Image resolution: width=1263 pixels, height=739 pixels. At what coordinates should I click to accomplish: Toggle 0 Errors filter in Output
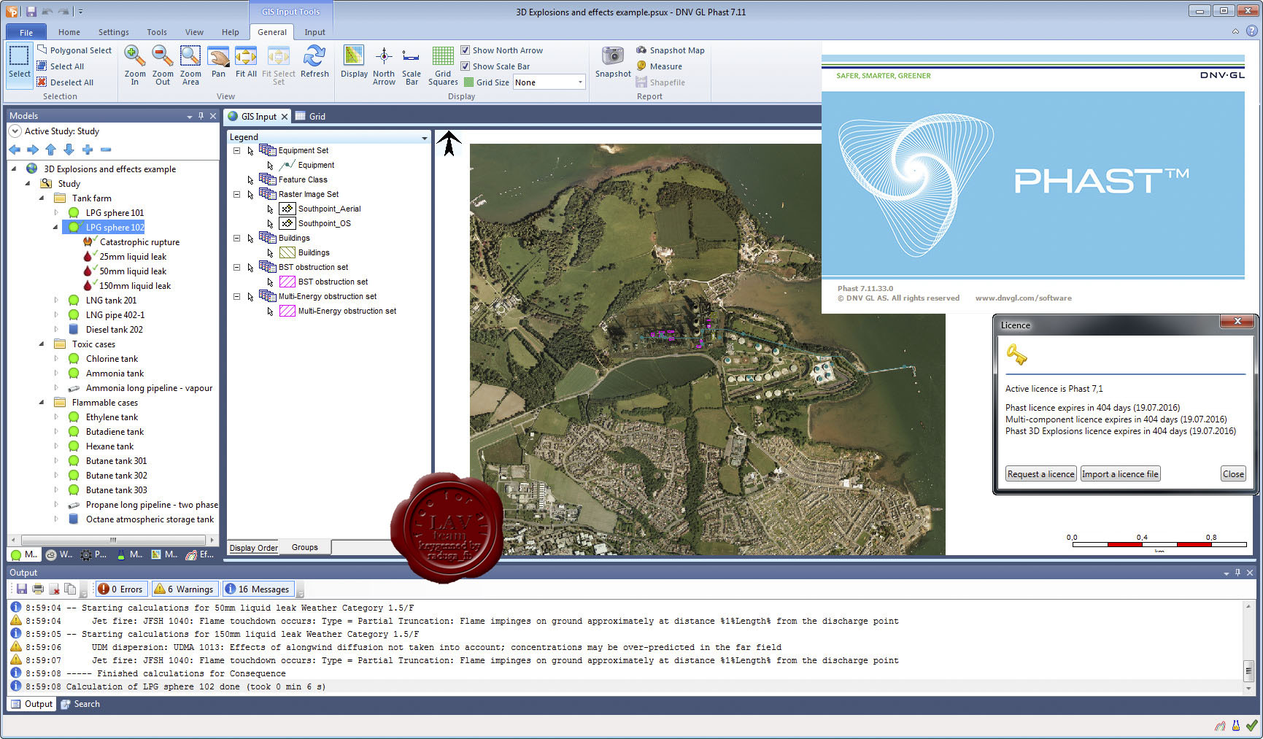coord(121,589)
